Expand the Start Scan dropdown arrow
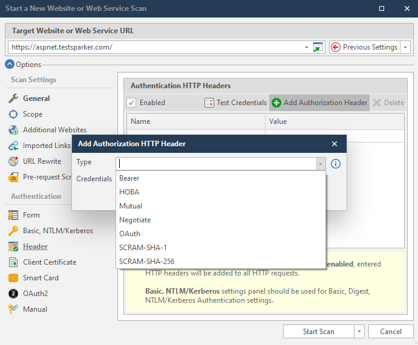Viewport: 418px width, 345px height. point(359,332)
